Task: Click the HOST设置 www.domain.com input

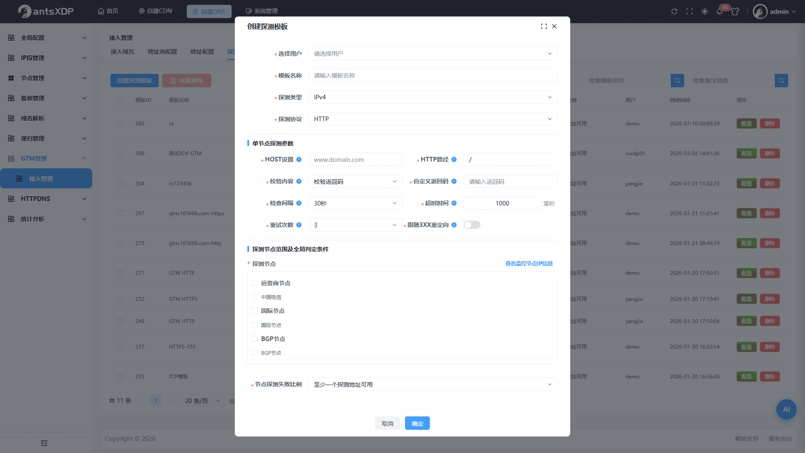Action: click(x=355, y=159)
